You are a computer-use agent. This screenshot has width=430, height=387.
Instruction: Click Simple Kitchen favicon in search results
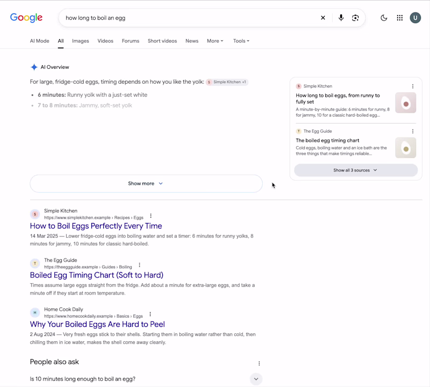tap(35, 214)
